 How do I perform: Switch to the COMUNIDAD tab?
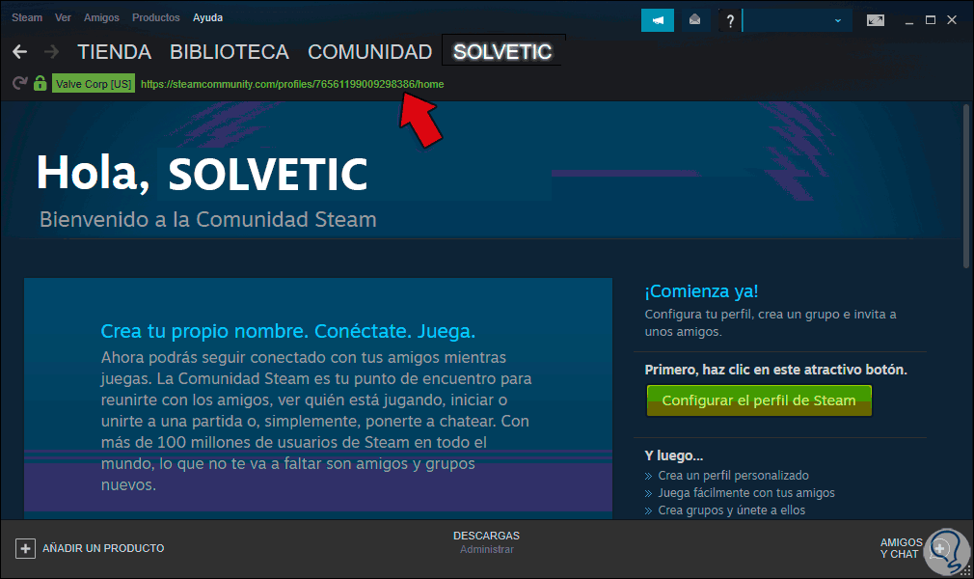pos(369,51)
